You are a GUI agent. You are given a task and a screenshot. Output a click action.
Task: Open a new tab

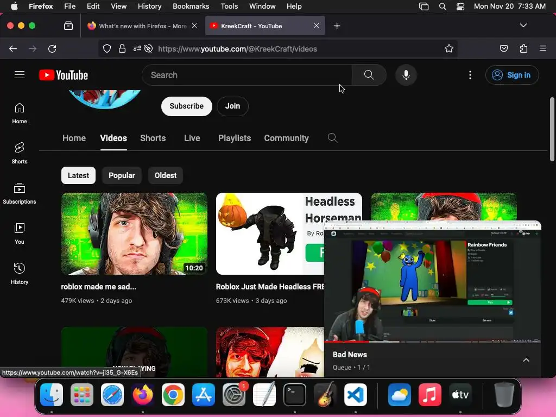337,26
